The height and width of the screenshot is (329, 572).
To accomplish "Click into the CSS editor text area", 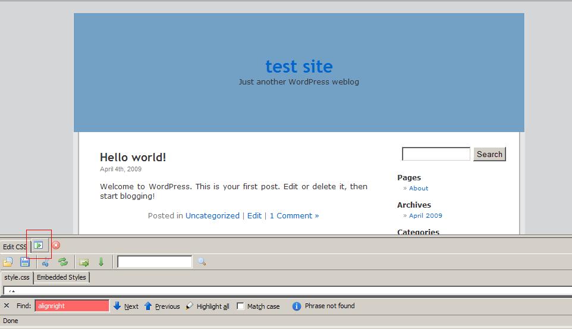I will tap(287, 291).
